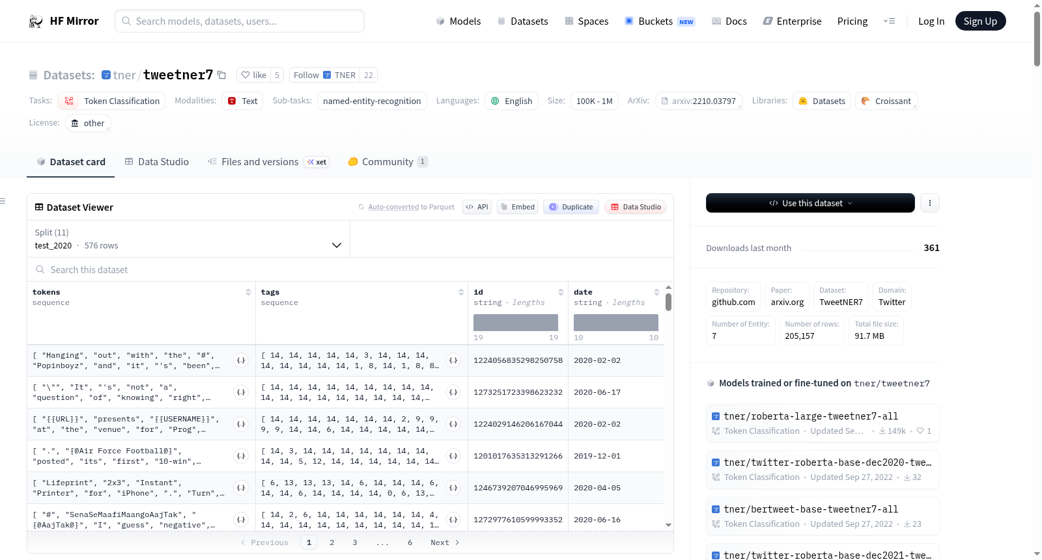Expand tokens cell for Lifeprint row
Viewport: 1042px width, 560px height.
click(241, 488)
